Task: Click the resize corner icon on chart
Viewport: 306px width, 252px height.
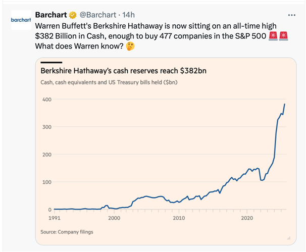Action: [x=288, y=238]
